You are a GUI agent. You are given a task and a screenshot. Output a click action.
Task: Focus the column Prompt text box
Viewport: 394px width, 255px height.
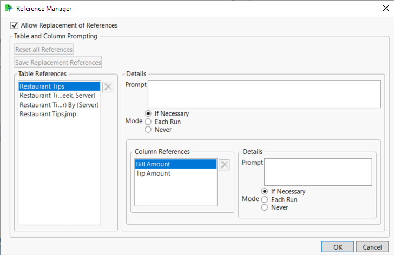coord(318,172)
